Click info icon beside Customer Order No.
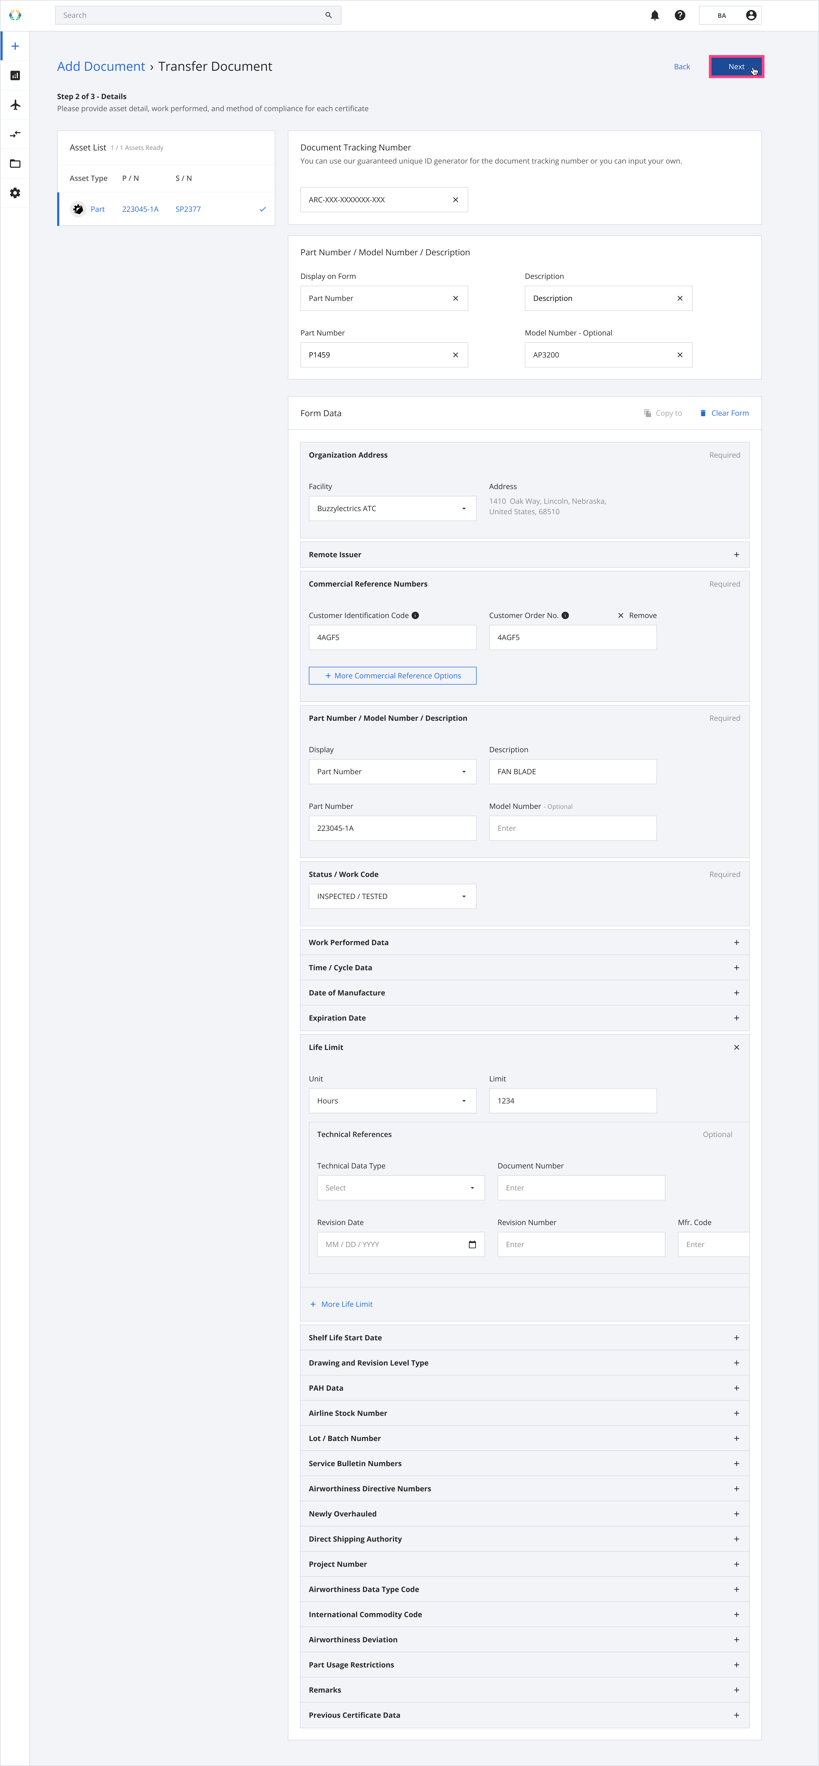The width and height of the screenshot is (819, 1766). (x=565, y=616)
